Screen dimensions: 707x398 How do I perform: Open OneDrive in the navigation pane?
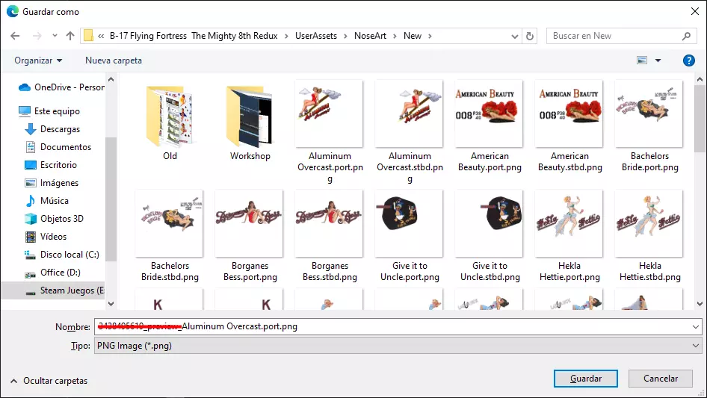(x=61, y=87)
